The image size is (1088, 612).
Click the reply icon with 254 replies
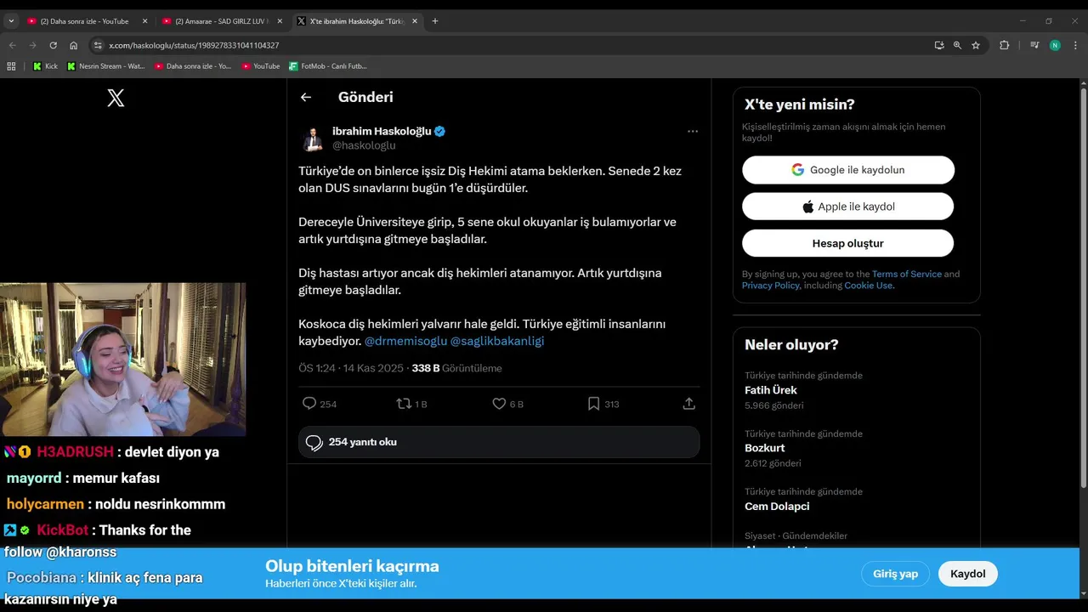[x=309, y=404]
